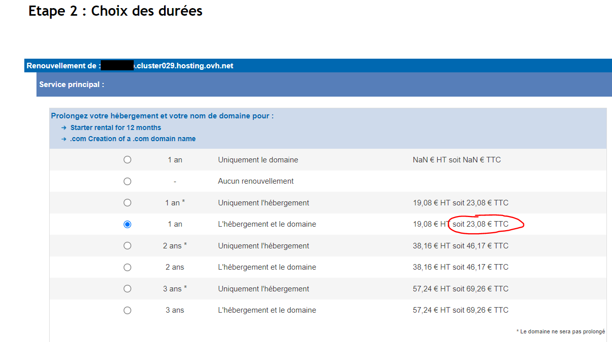This screenshot has width=612, height=342.
Task: Click arrow icon beside ".com Creation" line
Action: 64,139
